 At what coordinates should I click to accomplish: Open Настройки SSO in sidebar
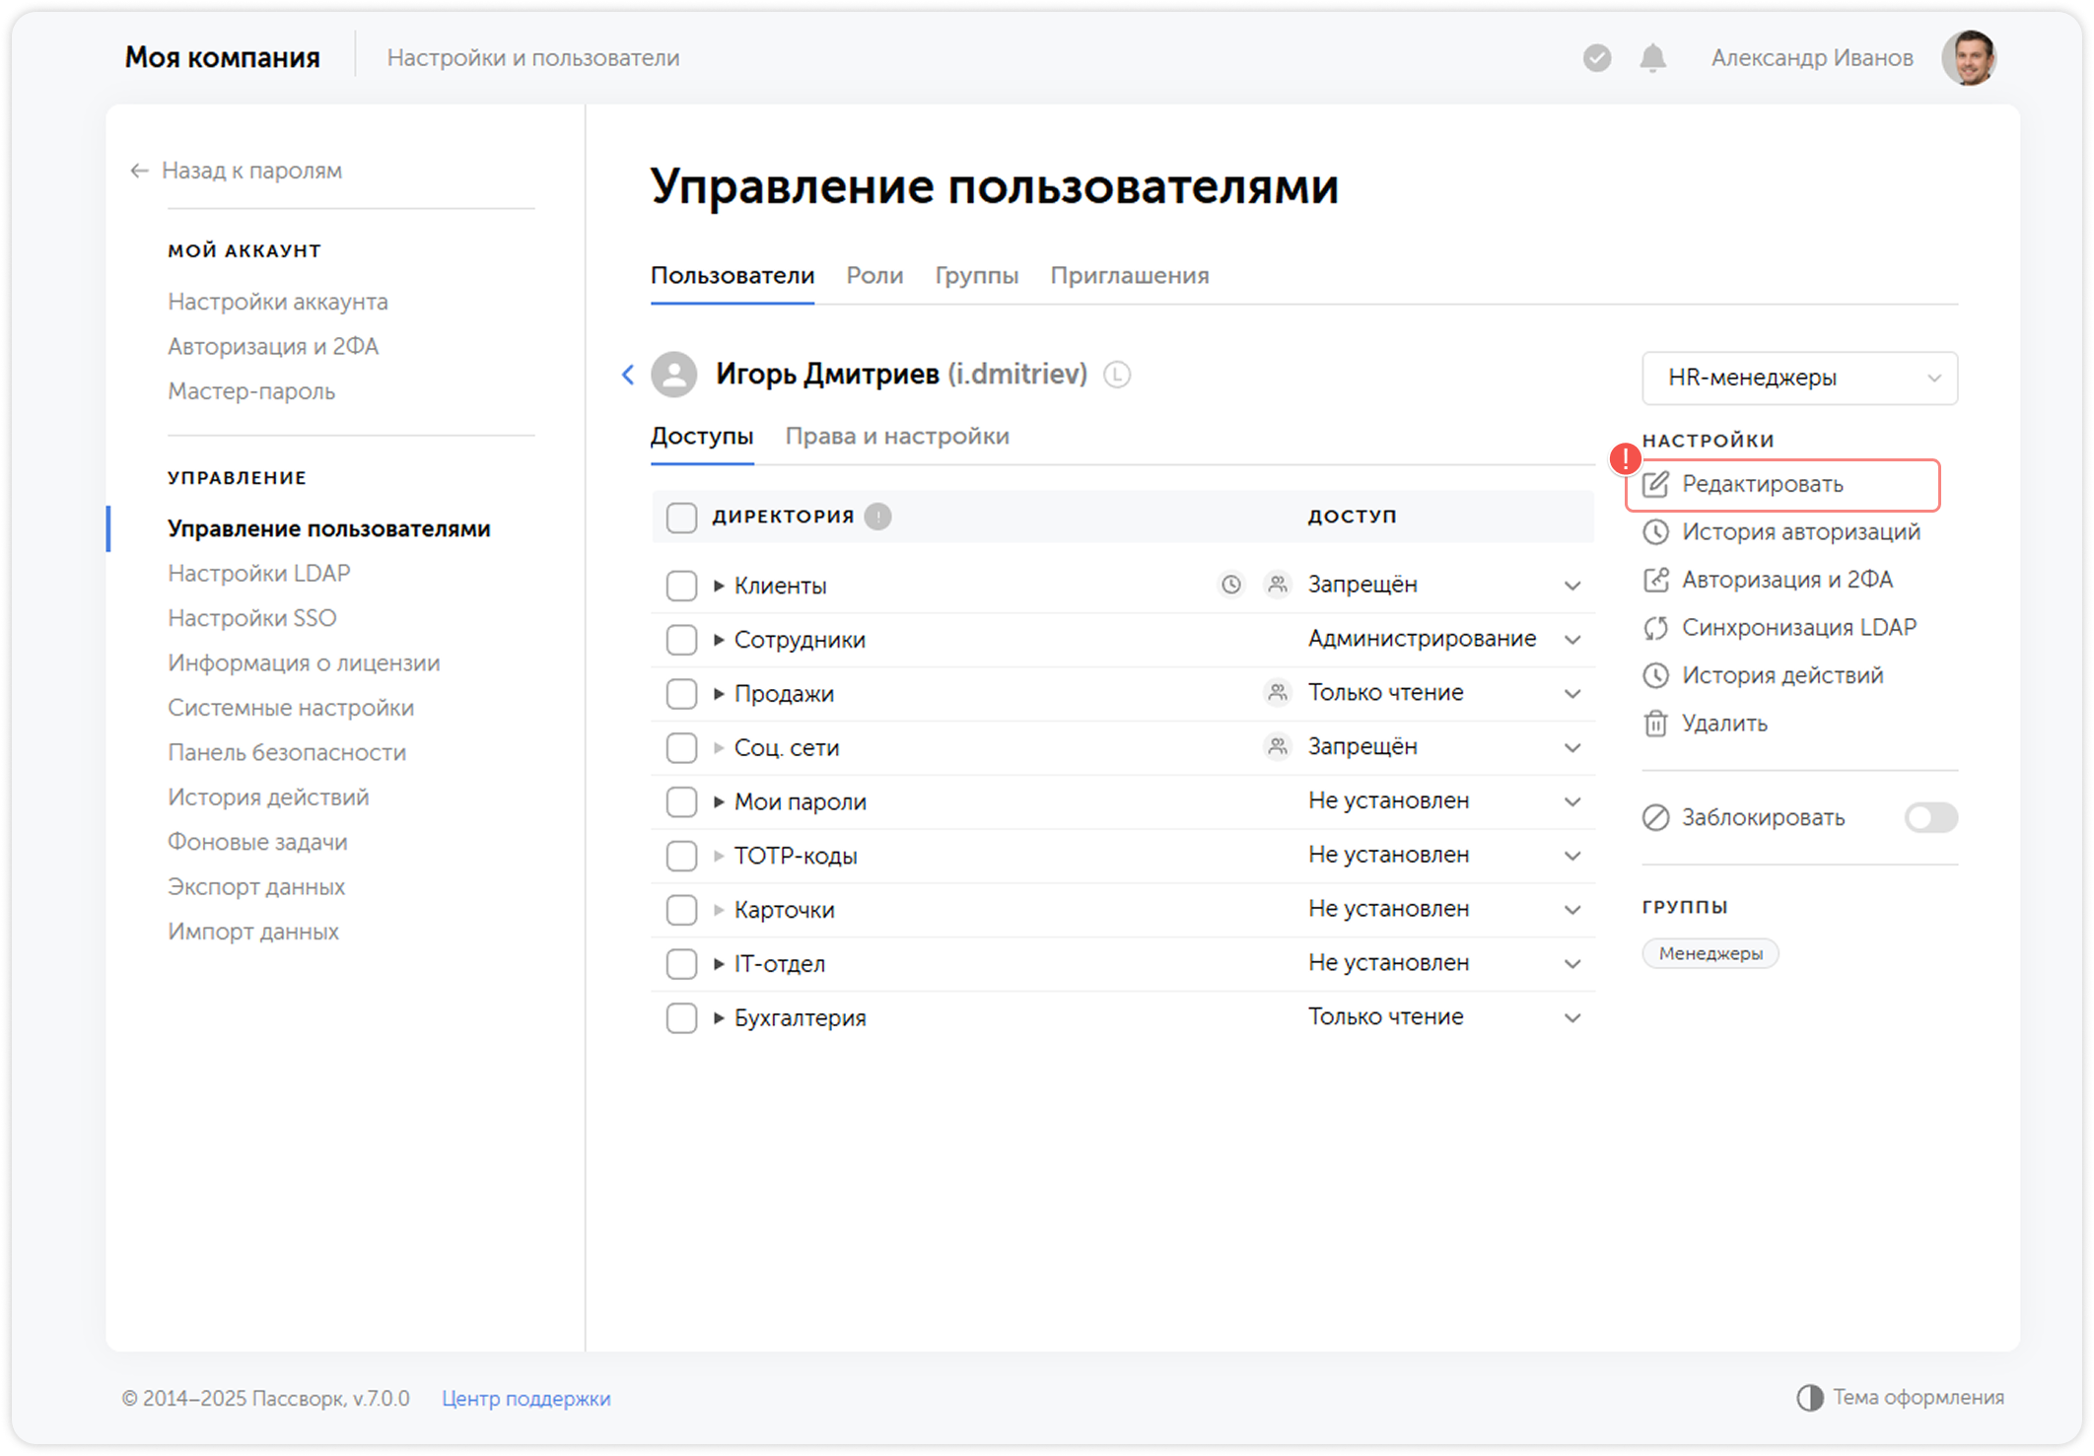coord(251,618)
